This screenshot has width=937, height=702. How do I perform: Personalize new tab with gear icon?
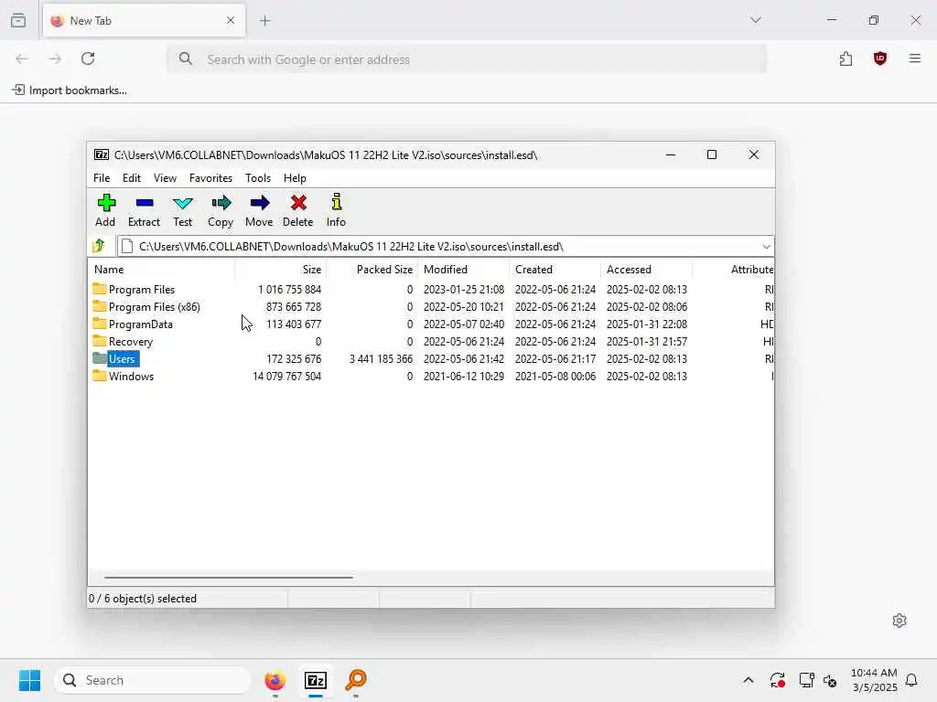pos(899,621)
